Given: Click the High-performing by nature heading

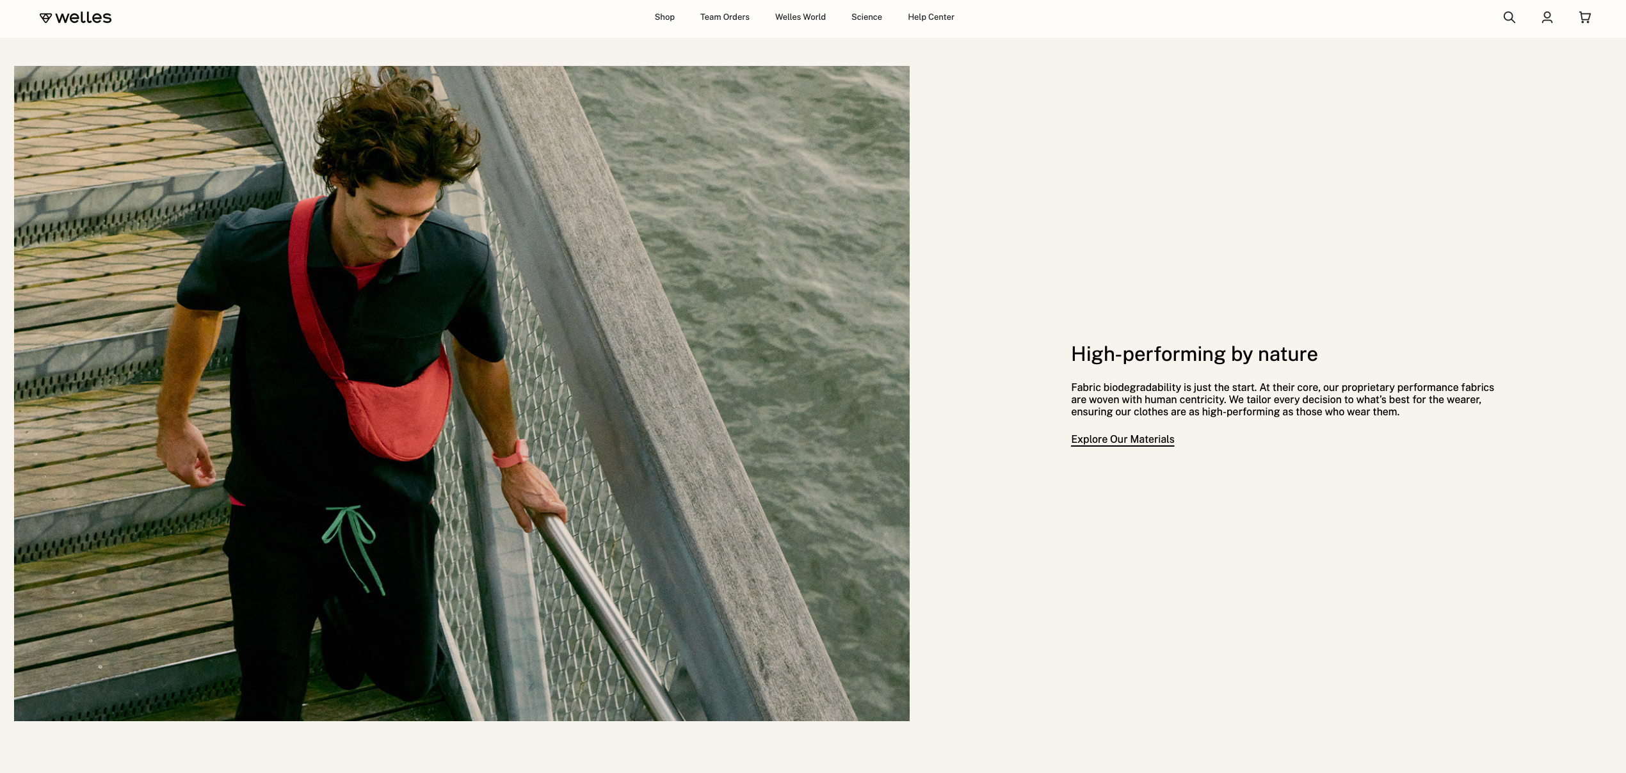Looking at the screenshot, I should (1194, 354).
